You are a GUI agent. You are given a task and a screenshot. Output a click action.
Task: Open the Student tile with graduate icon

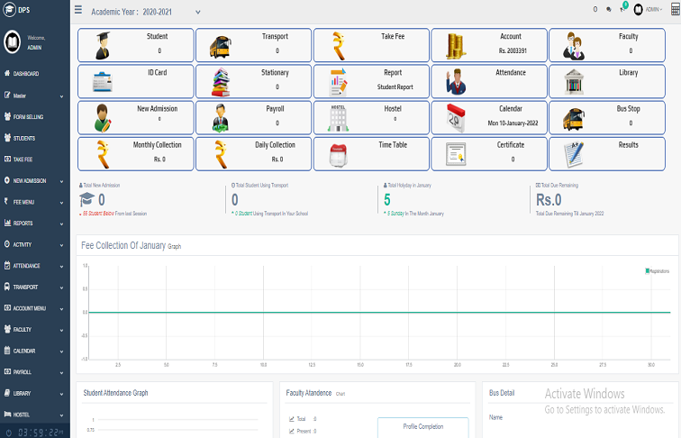coord(135,45)
